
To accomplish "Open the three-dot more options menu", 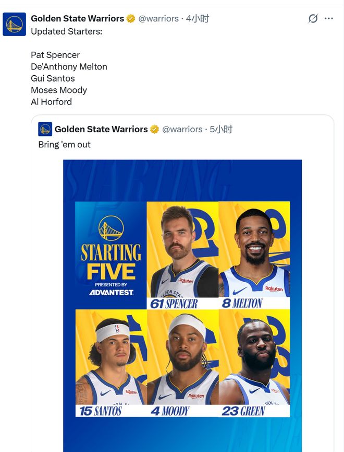I will (x=329, y=19).
